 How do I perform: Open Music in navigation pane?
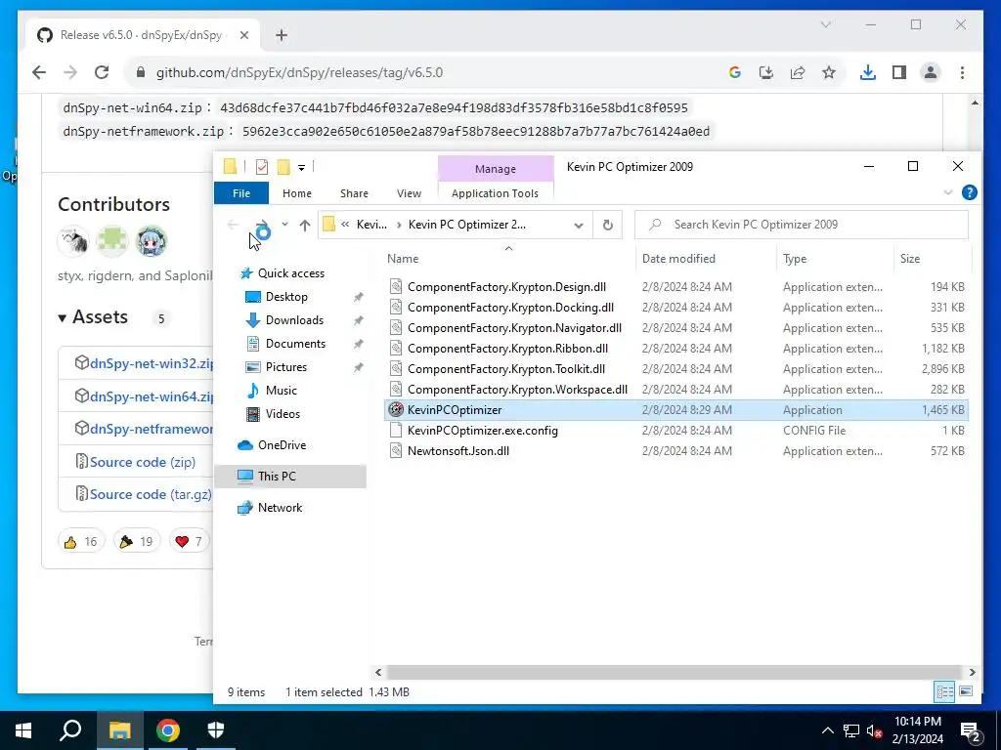coord(281,391)
